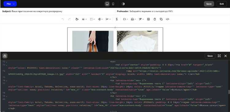This screenshot has width=230, height=112.
Task: Select the white t-shirt product image
Action: [137, 41]
